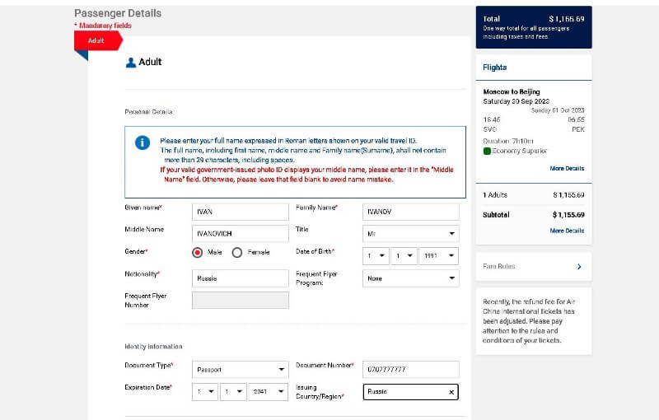Viewport: 659px width, 420px height.
Task: Open the Date of Birth year dropdown 1991
Action: click(x=438, y=255)
